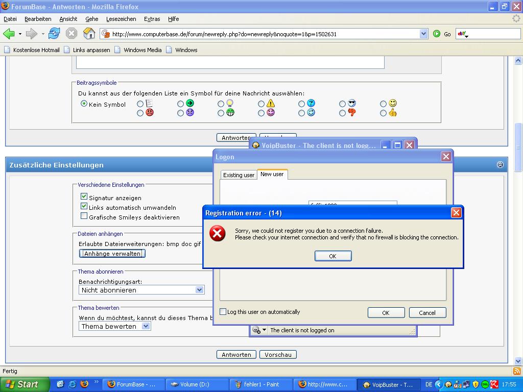Screen dimensions: 523x392
Task: Switch to Volume (D:) taskbar window
Action: [x=197, y=384]
